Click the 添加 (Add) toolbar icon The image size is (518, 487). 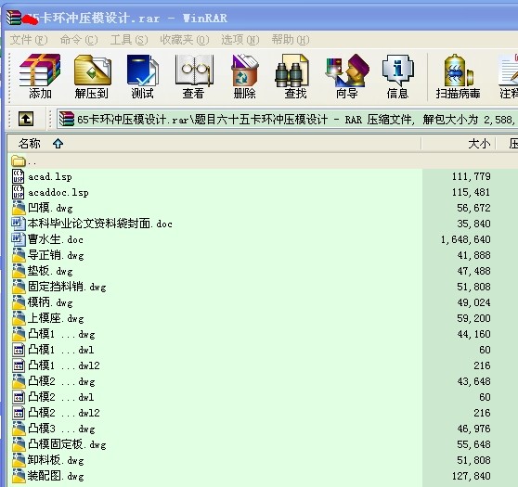click(40, 76)
